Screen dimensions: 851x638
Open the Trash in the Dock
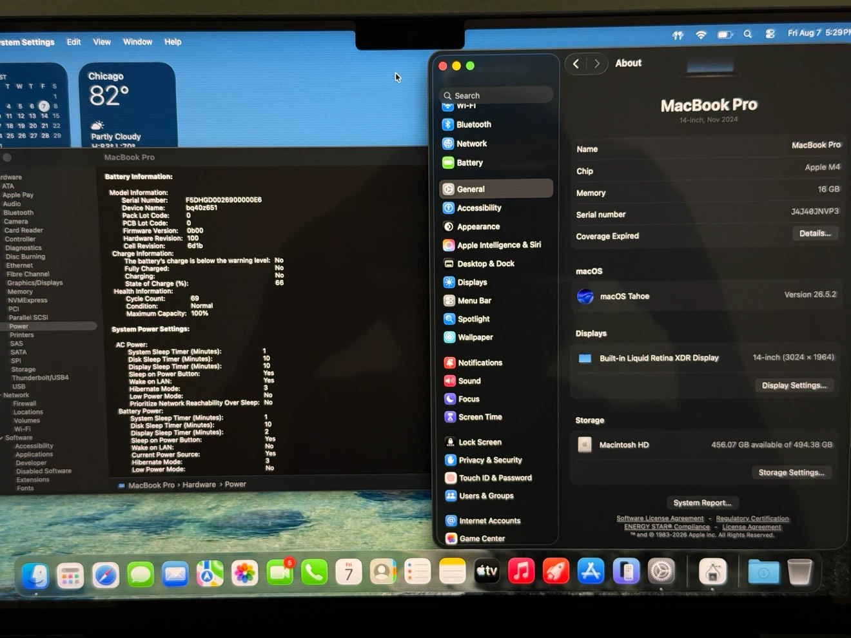(x=799, y=572)
